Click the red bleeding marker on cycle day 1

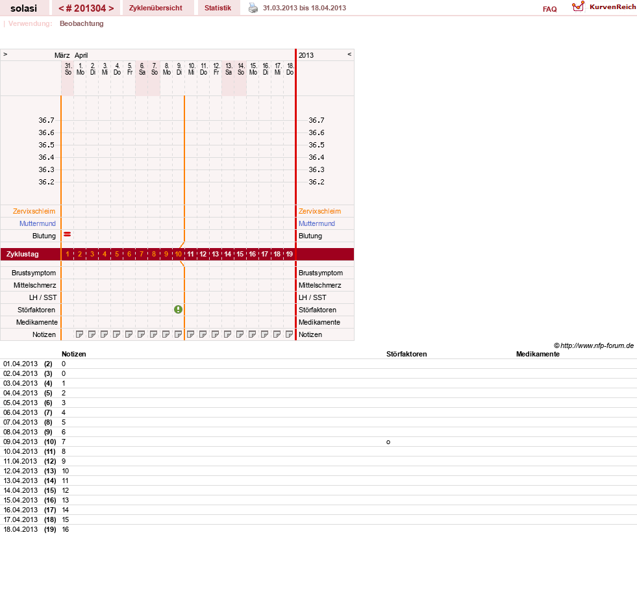click(x=68, y=234)
